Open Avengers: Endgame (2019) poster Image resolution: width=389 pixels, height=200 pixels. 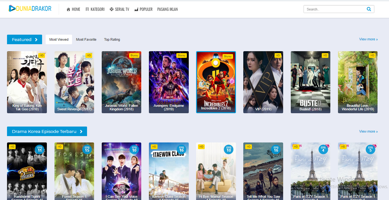(x=169, y=82)
